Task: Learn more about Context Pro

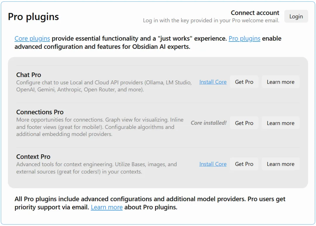Action: tap(280, 164)
